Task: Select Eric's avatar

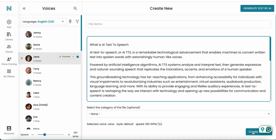Action: click(29, 119)
